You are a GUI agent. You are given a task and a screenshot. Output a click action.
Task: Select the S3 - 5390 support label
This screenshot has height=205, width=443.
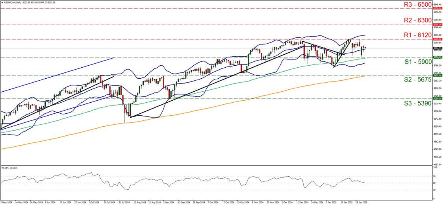point(416,103)
